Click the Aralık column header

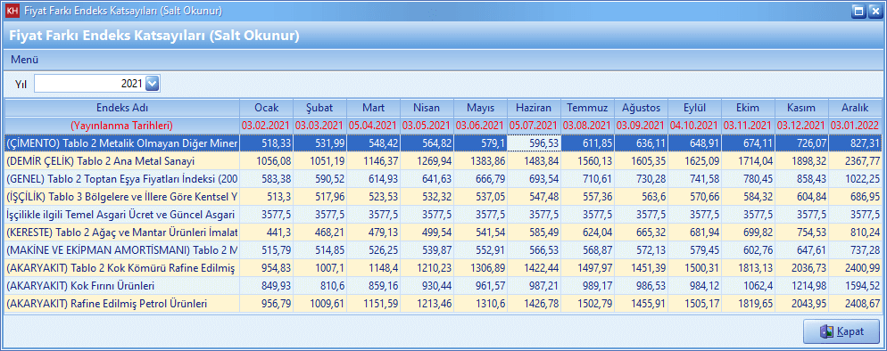[x=855, y=108]
